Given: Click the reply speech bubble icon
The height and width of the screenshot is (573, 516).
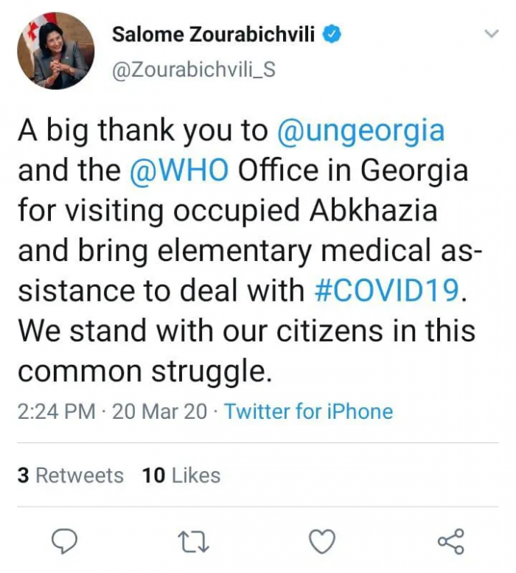Looking at the screenshot, I should (66, 541).
